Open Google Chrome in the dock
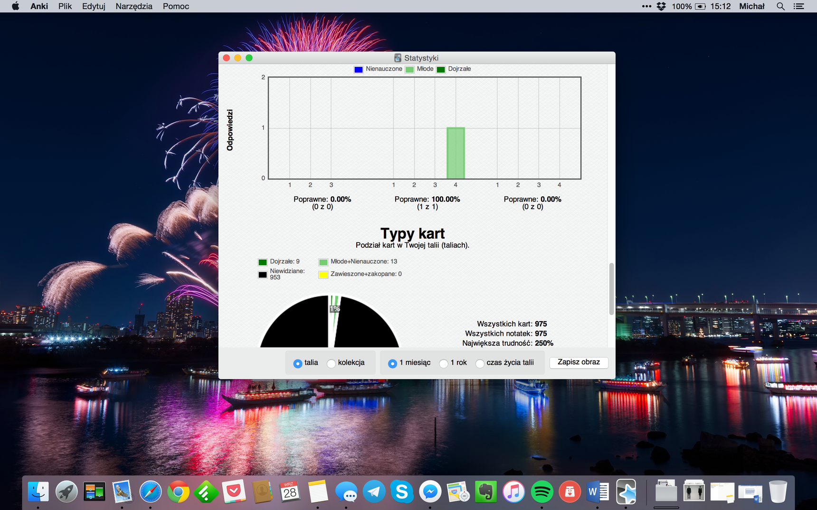 click(x=178, y=492)
